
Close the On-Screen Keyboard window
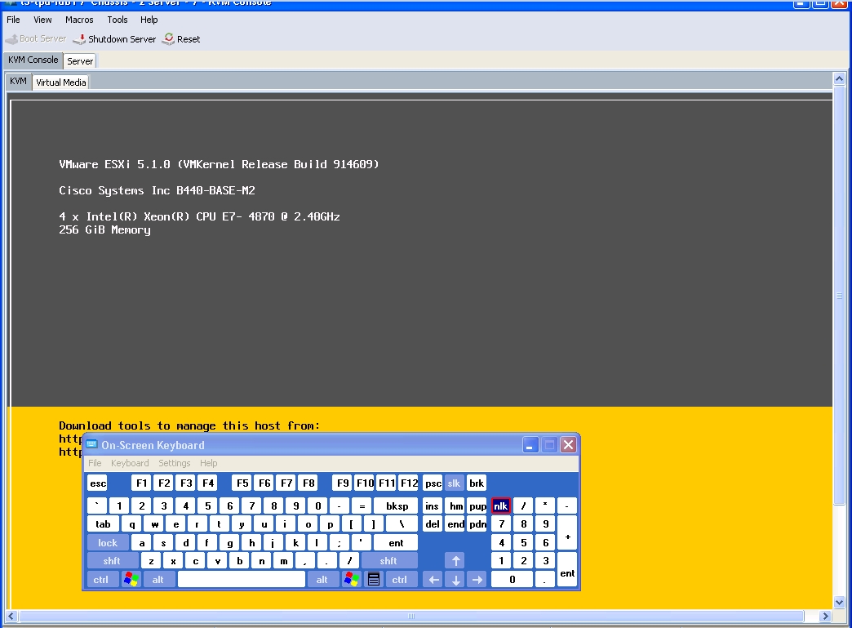point(568,445)
